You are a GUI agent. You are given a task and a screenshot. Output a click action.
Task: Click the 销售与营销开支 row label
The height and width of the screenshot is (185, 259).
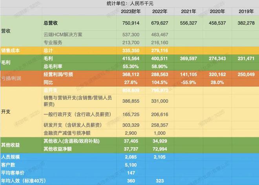[x=78, y=101]
